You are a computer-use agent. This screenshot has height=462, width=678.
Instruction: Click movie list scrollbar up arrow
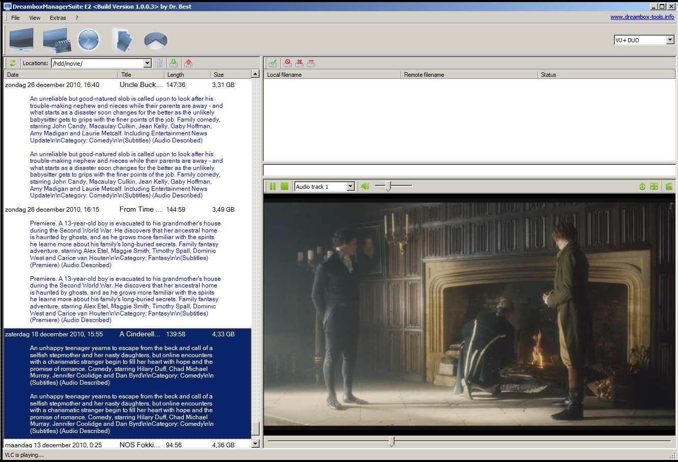[x=256, y=74]
